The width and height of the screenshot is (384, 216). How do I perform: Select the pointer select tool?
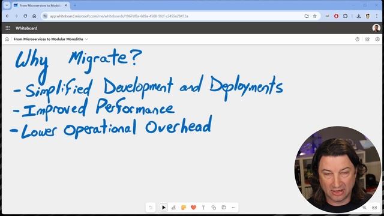coord(164,208)
